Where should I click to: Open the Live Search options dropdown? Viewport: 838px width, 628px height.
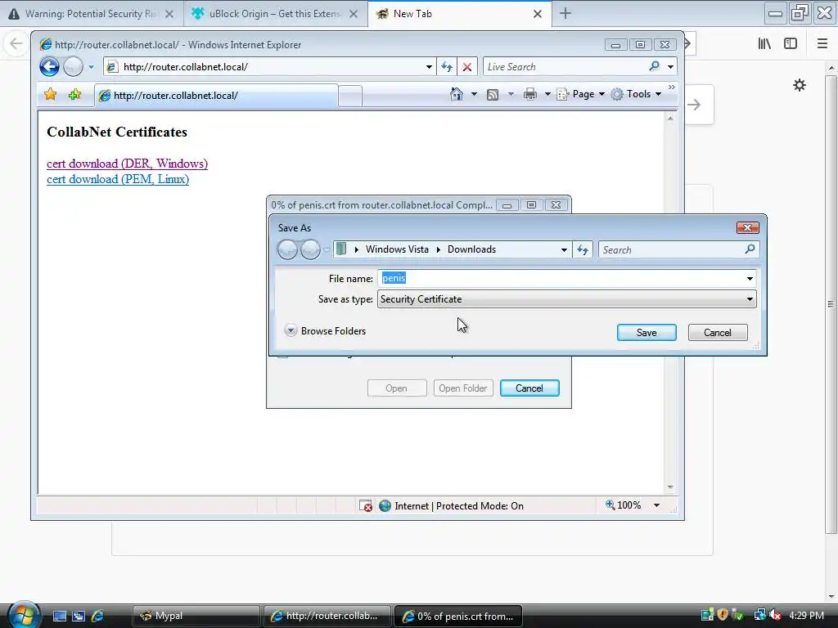pos(671,67)
